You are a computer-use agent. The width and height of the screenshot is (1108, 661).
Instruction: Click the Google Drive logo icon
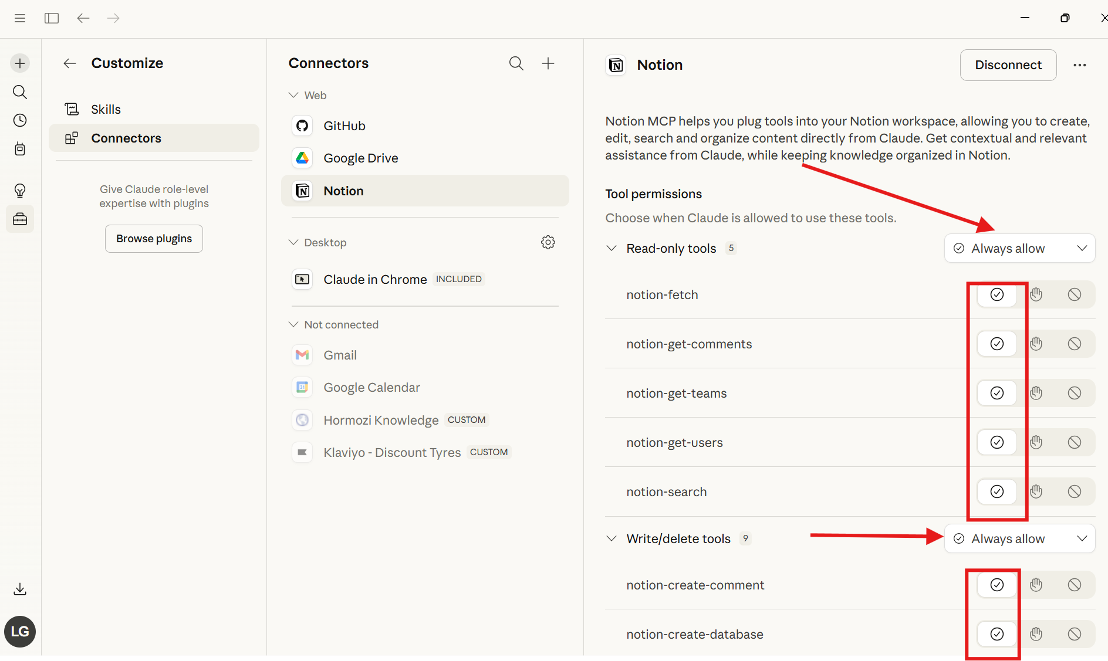pos(302,158)
